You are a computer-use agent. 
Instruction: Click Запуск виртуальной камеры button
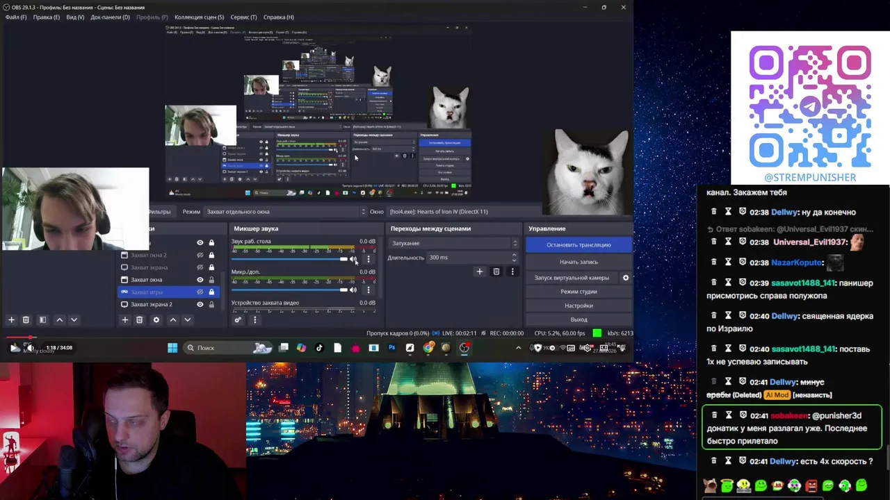click(572, 278)
